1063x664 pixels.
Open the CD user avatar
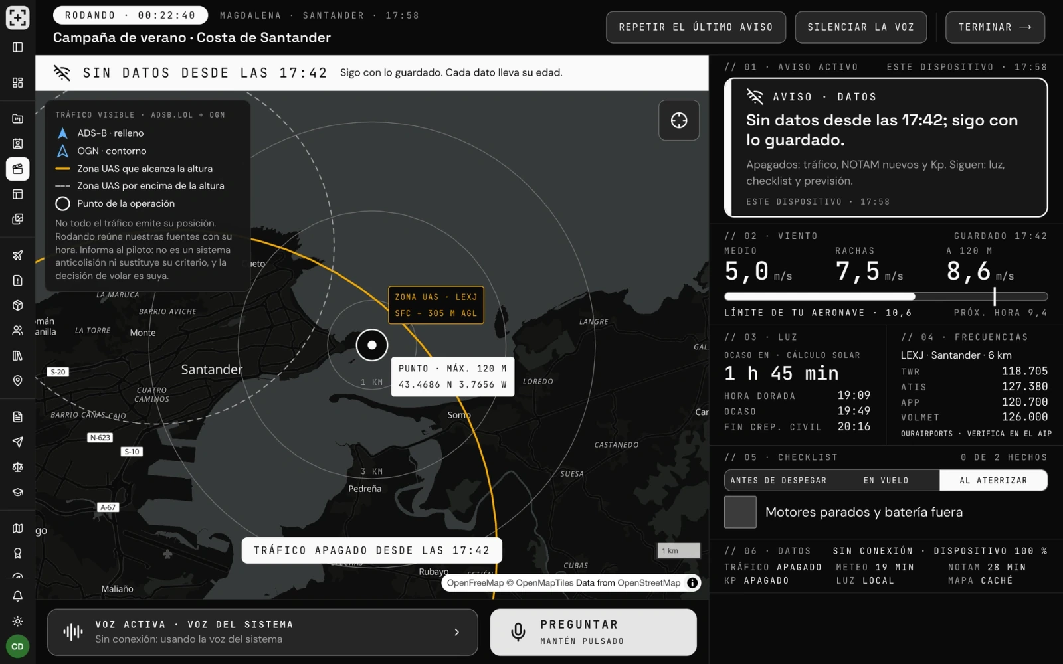coord(18,647)
